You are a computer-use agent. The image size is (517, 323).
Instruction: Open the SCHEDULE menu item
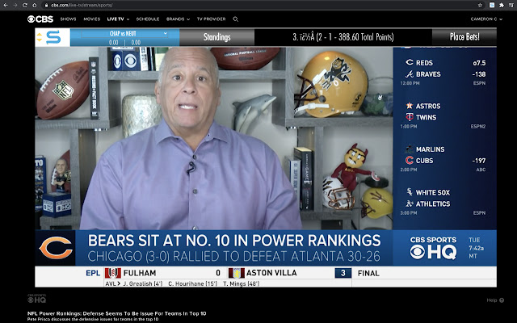148,19
